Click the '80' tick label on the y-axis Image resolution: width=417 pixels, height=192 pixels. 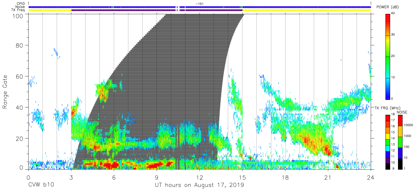pos(20,45)
